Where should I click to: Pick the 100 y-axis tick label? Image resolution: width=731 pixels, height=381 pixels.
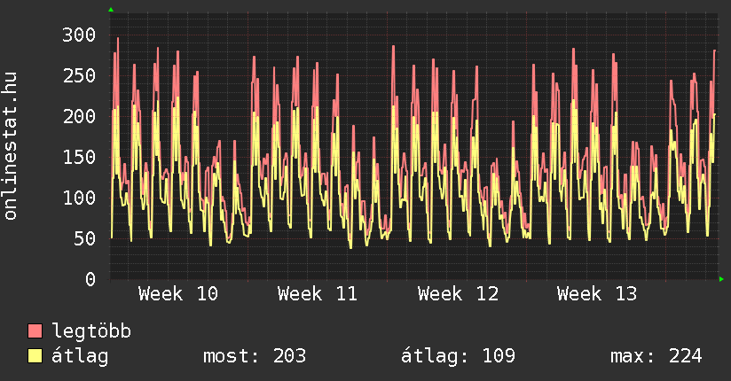(x=78, y=198)
